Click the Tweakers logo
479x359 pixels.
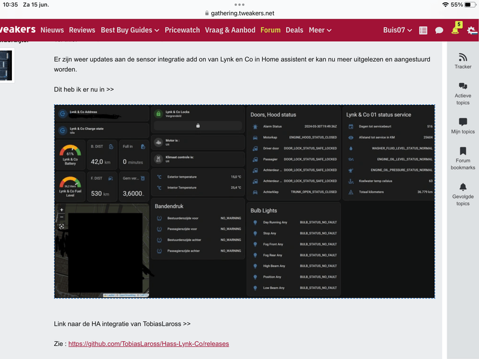(17, 29)
